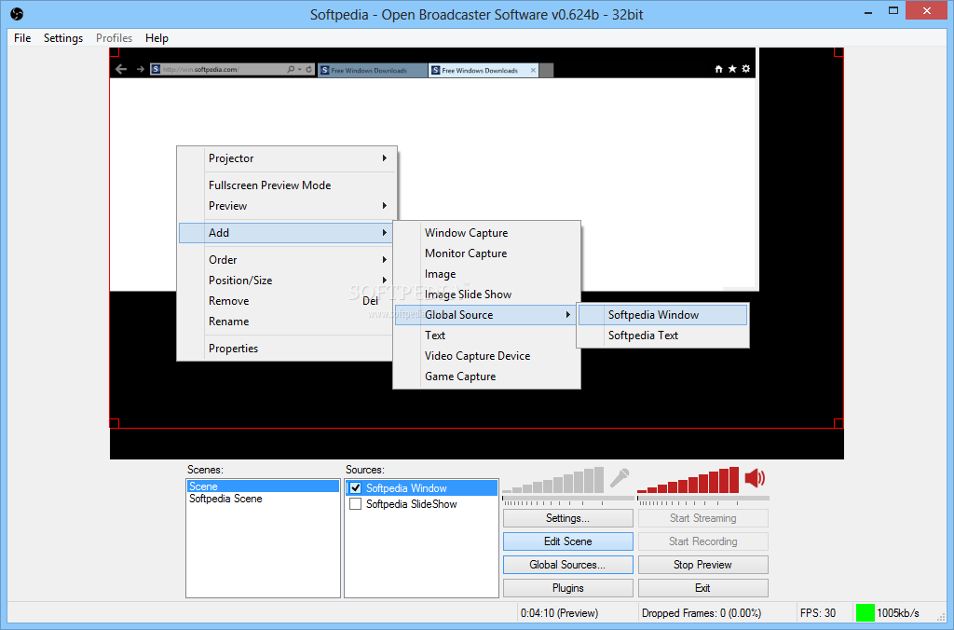This screenshot has height=630, width=954.
Task: Select Rename from context menu
Action: [287, 322]
